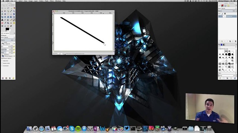Switch to the Tool Options tab
238x133 pixels.
tap(6, 33)
